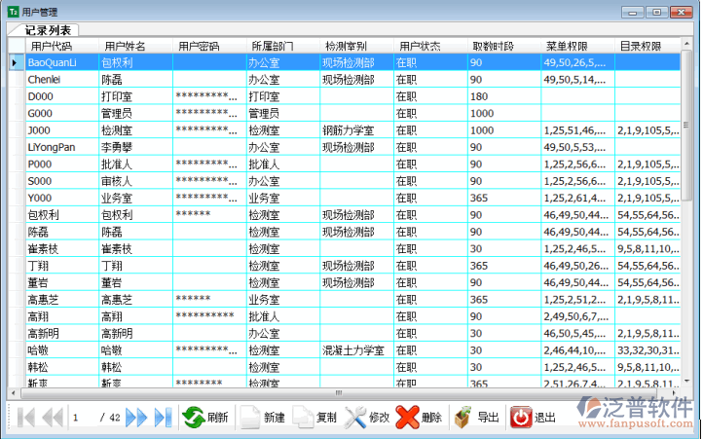Go to the first record page
This screenshot has height=439, width=703.
pyautogui.click(x=26, y=417)
